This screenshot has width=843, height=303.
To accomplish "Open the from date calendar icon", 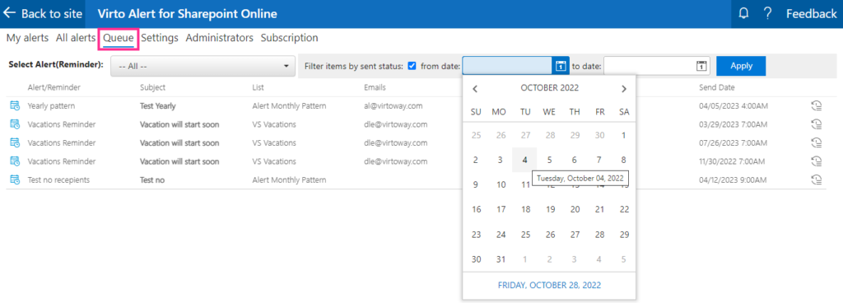I will (560, 66).
